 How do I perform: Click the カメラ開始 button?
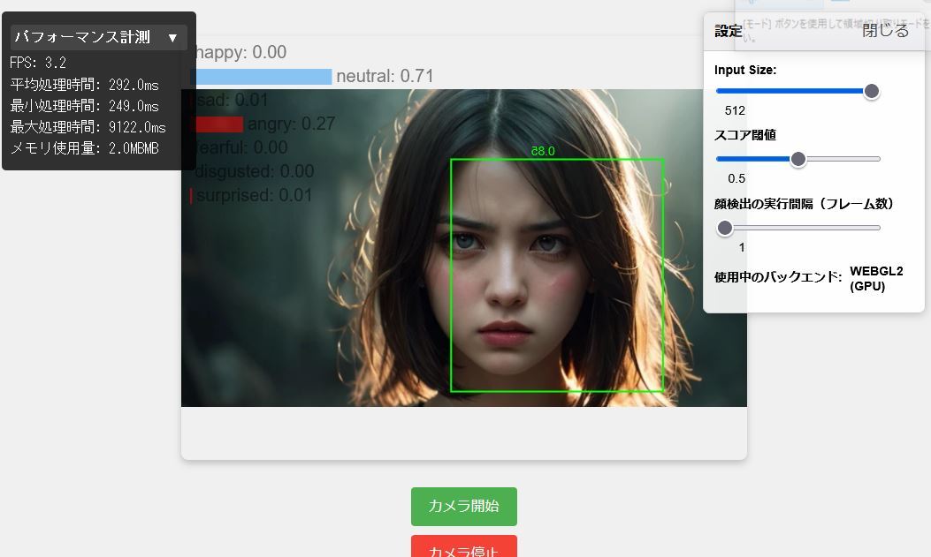click(463, 506)
